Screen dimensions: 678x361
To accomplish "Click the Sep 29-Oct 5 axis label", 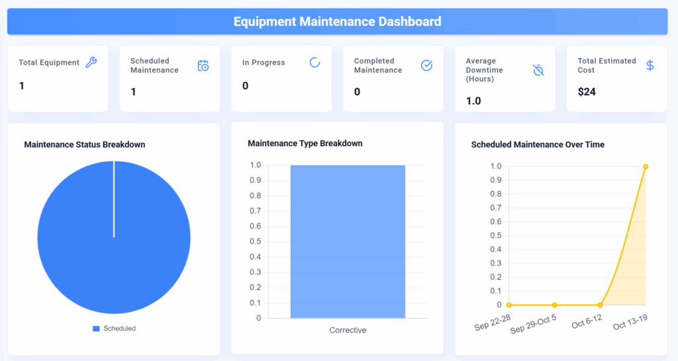I will (x=533, y=324).
